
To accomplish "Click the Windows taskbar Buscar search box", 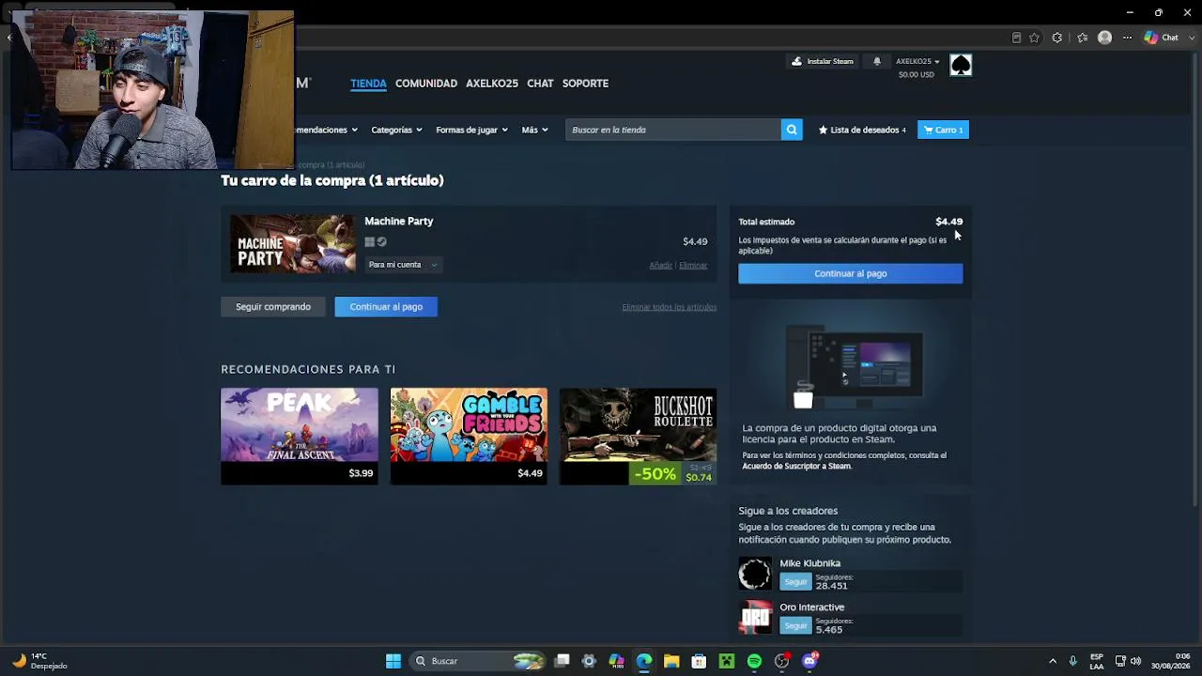I will click(477, 661).
